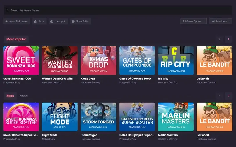Click Hacksaw Gaming provider under Xmas Drop
Viewport: 236px width, 147px height.
click(90, 82)
